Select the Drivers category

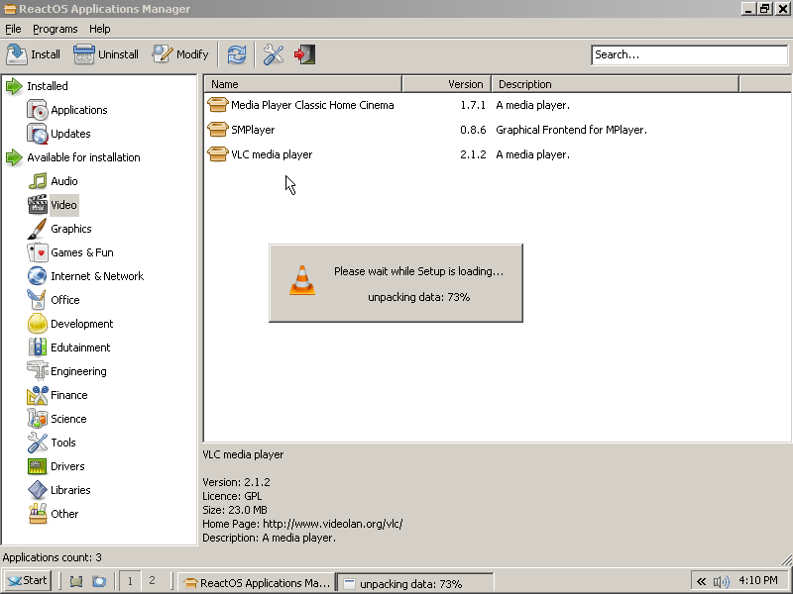click(x=67, y=466)
